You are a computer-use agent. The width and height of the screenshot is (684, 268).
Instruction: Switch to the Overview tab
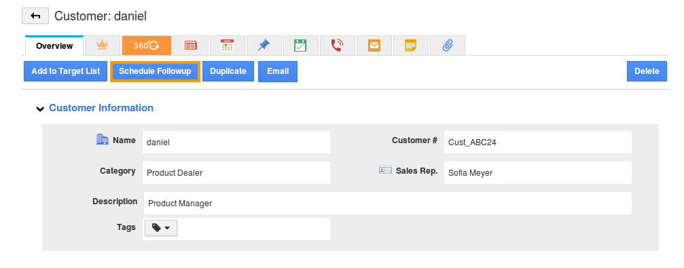(54, 45)
